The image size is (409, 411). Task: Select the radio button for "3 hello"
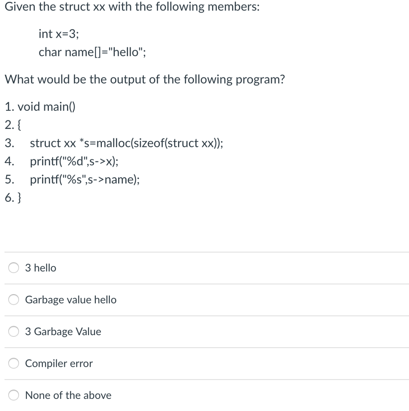[x=13, y=267]
